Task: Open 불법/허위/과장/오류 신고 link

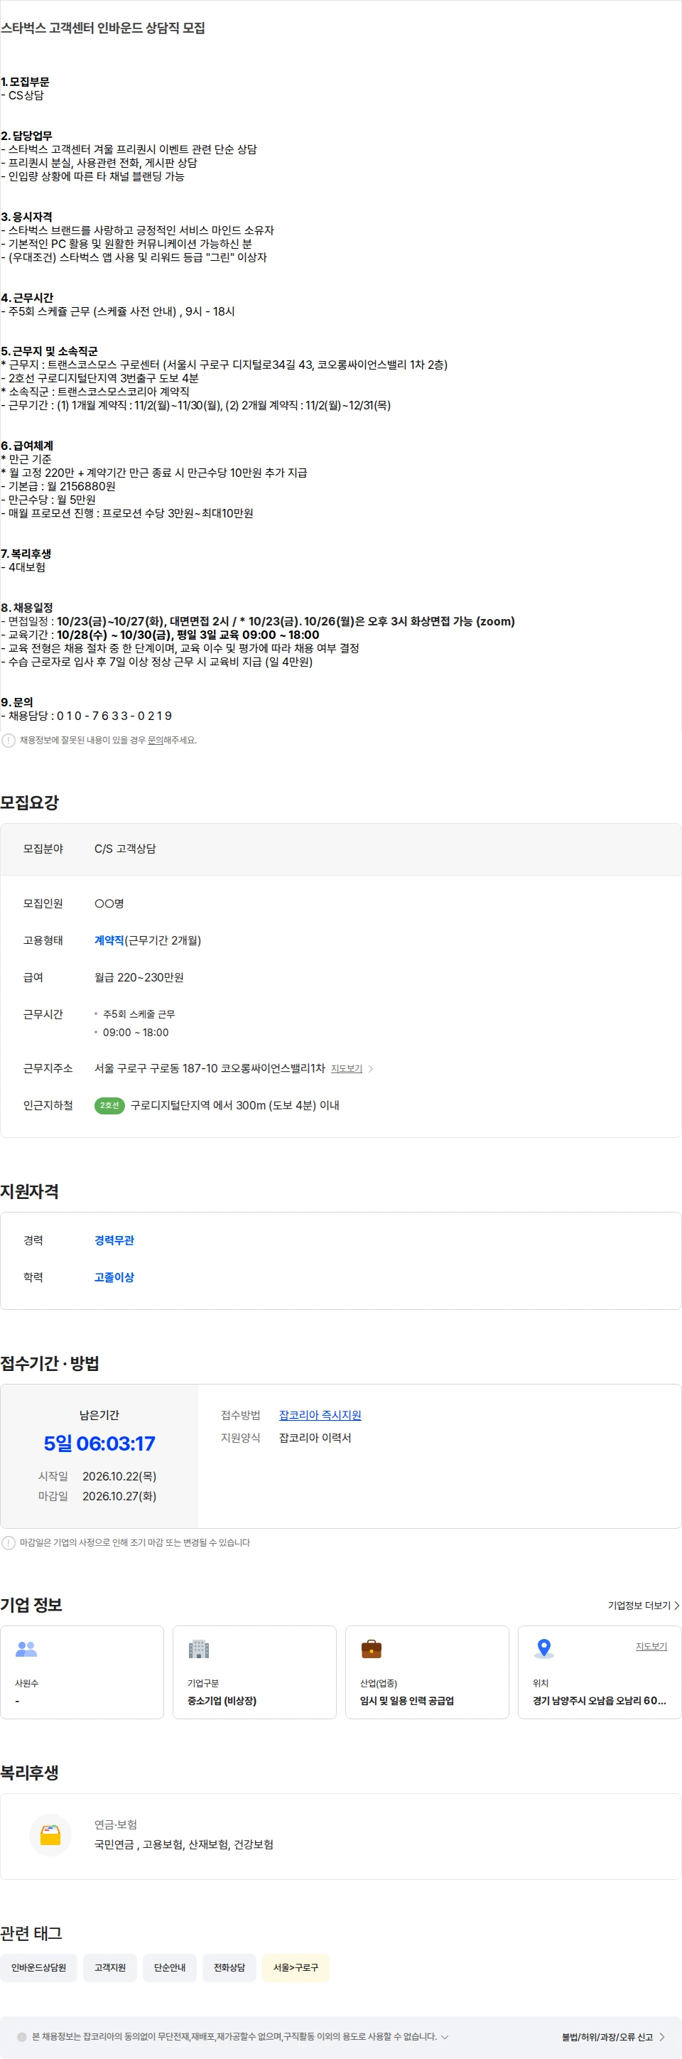Action: pyautogui.click(x=607, y=2037)
